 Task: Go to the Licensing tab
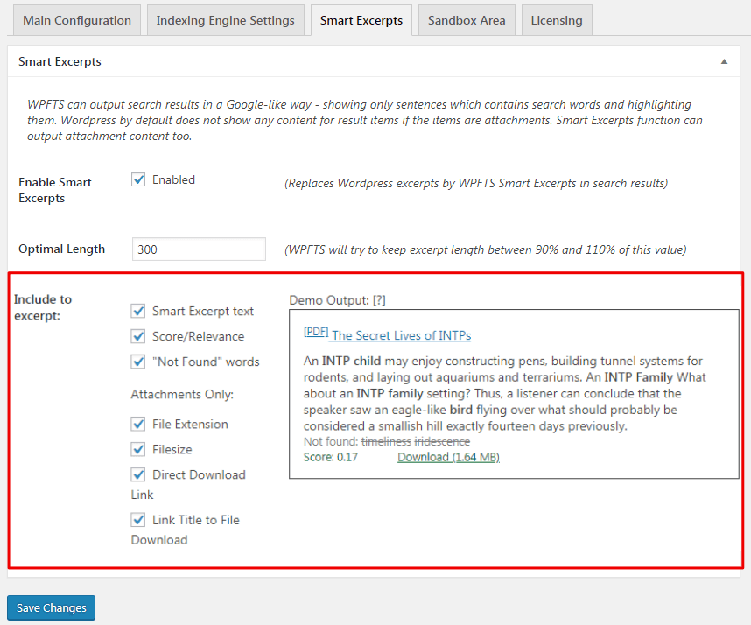(x=557, y=20)
